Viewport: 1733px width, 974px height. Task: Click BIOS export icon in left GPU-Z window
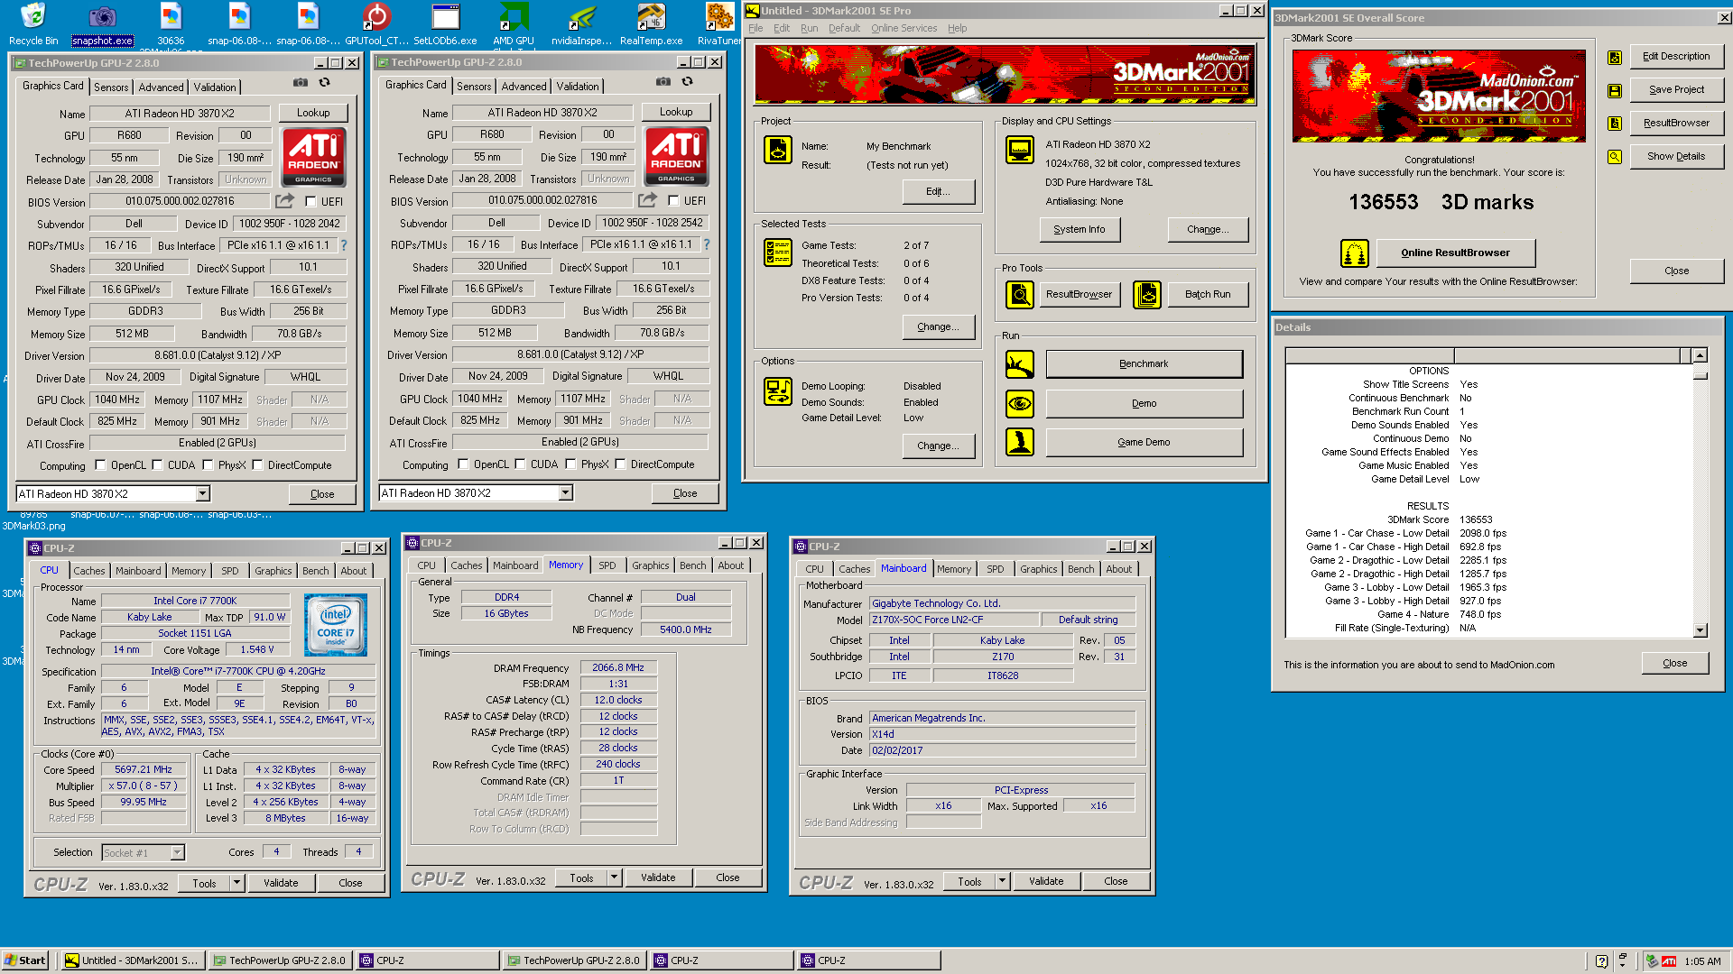pyautogui.click(x=284, y=201)
